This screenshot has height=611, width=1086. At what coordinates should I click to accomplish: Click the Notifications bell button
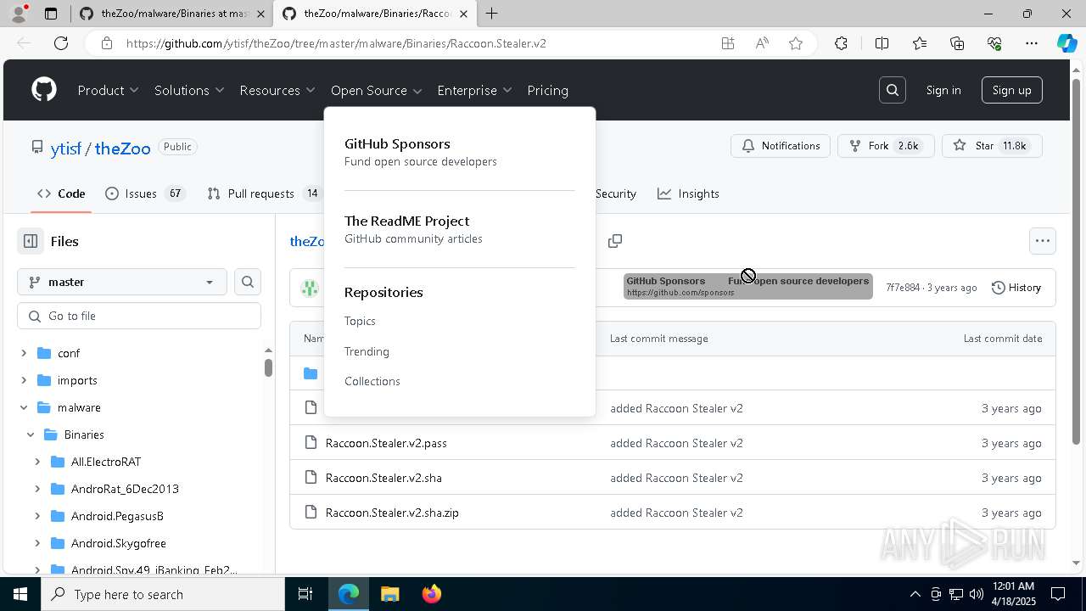[781, 146]
